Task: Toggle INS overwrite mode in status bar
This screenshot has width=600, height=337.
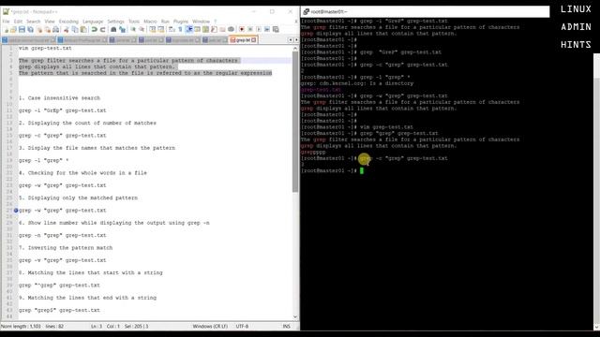Action: click(286, 327)
